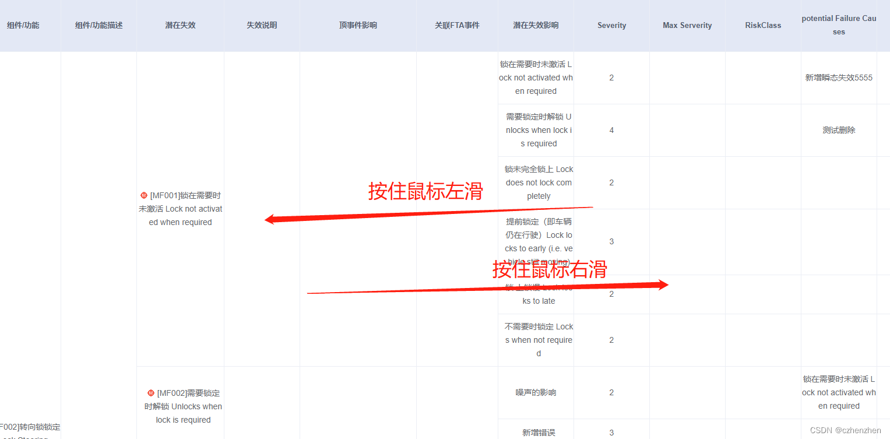
Task: Click severity value 2 in 不需要时锁定 row
Action: click(x=611, y=340)
